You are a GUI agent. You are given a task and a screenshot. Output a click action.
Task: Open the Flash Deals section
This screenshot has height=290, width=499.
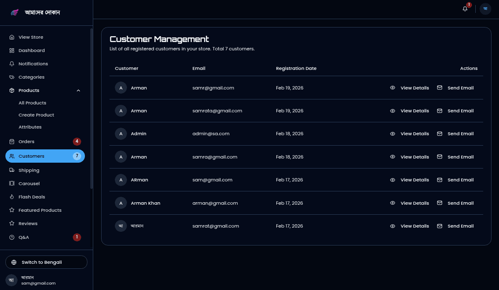point(32,197)
